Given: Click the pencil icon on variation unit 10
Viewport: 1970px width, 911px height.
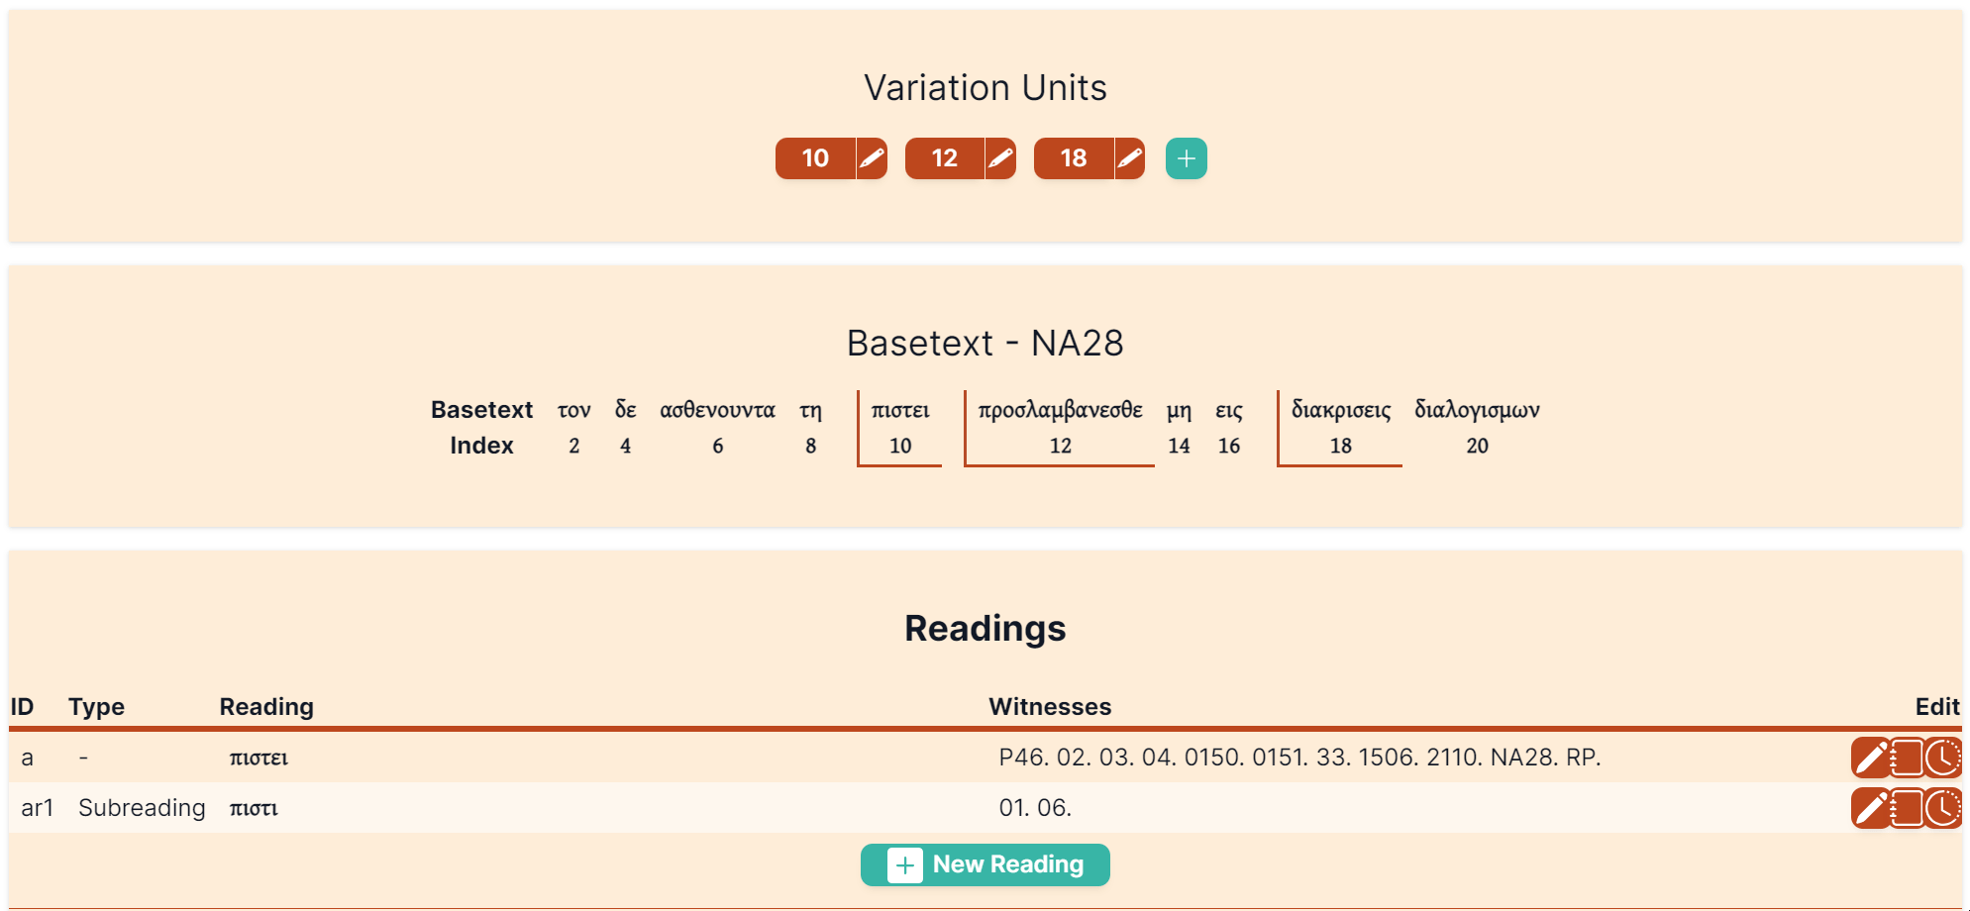Looking at the screenshot, I should tap(872, 158).
